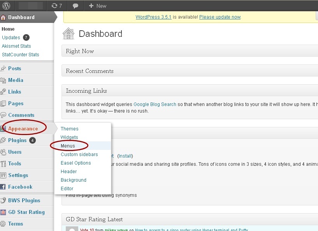Open the GD Star Rating menu
Screen dimensions: 318x231
tap(26, 212)
